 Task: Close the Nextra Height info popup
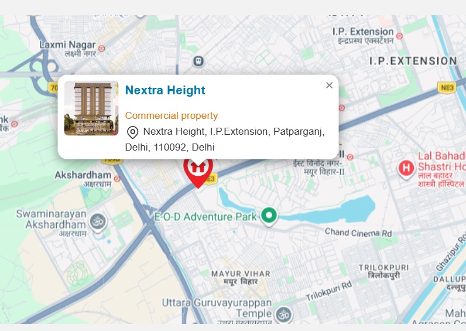(329, 86)
